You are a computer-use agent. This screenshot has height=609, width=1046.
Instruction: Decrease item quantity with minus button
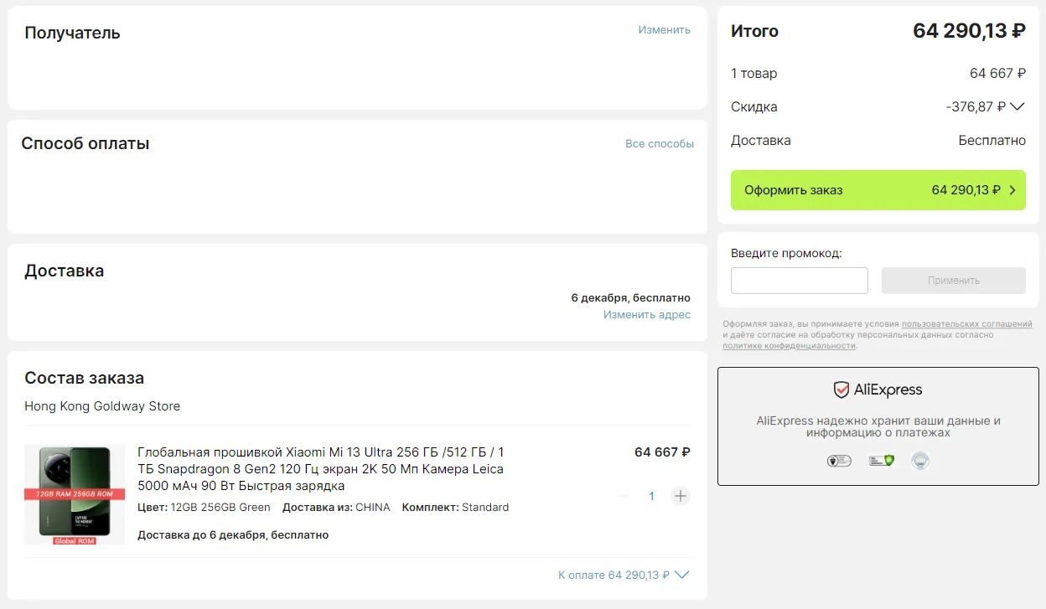coord(623,496)
